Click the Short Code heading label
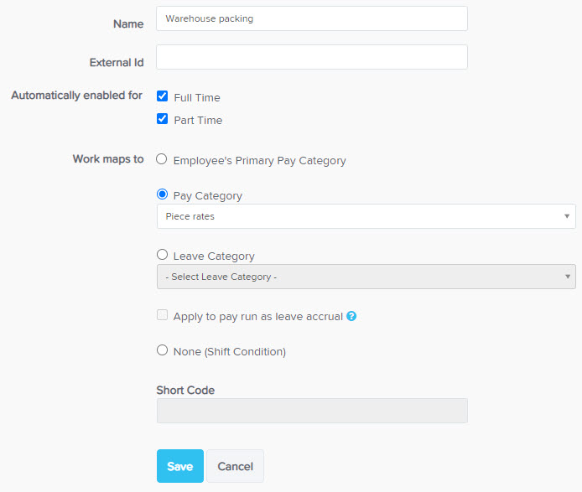 [185, 390]
